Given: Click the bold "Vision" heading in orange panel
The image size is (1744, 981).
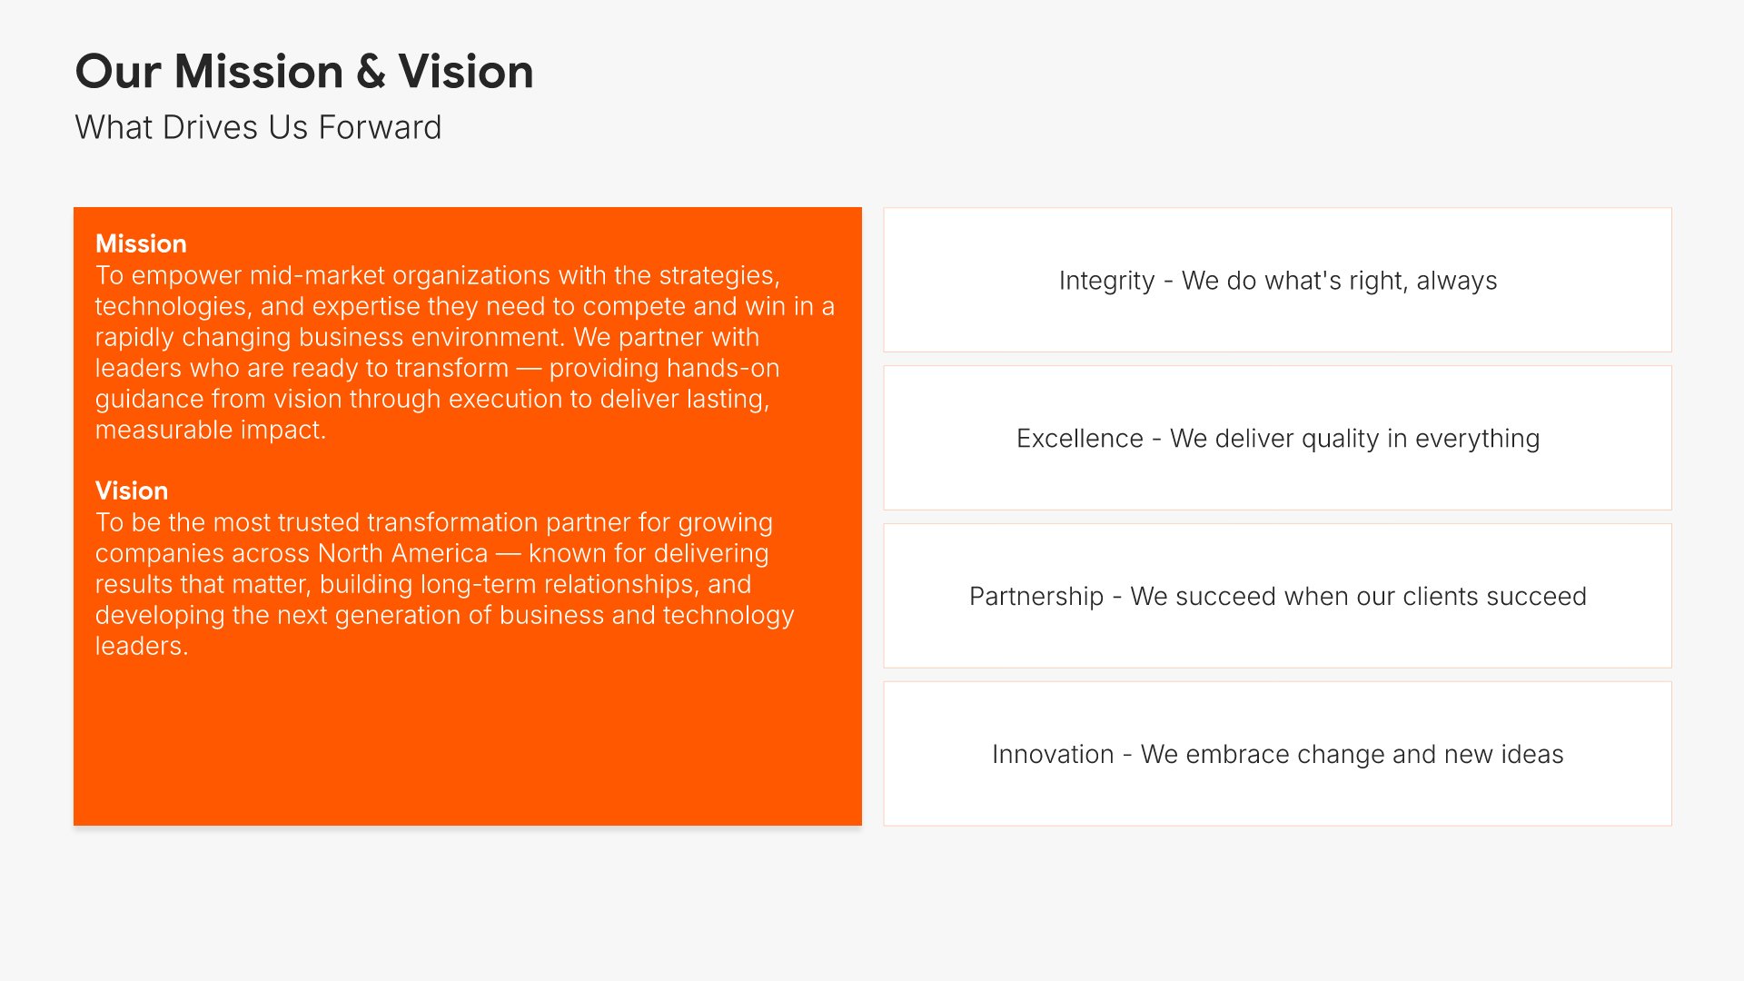Looking at the screenshot, I should [x=132, y=490].
